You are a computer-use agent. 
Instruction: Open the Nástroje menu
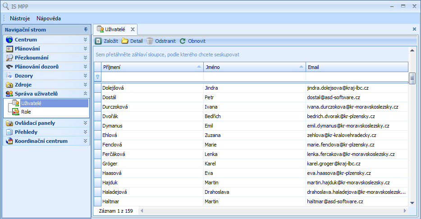[20, 18]
